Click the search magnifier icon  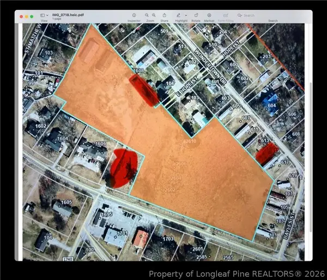(240, 15)
